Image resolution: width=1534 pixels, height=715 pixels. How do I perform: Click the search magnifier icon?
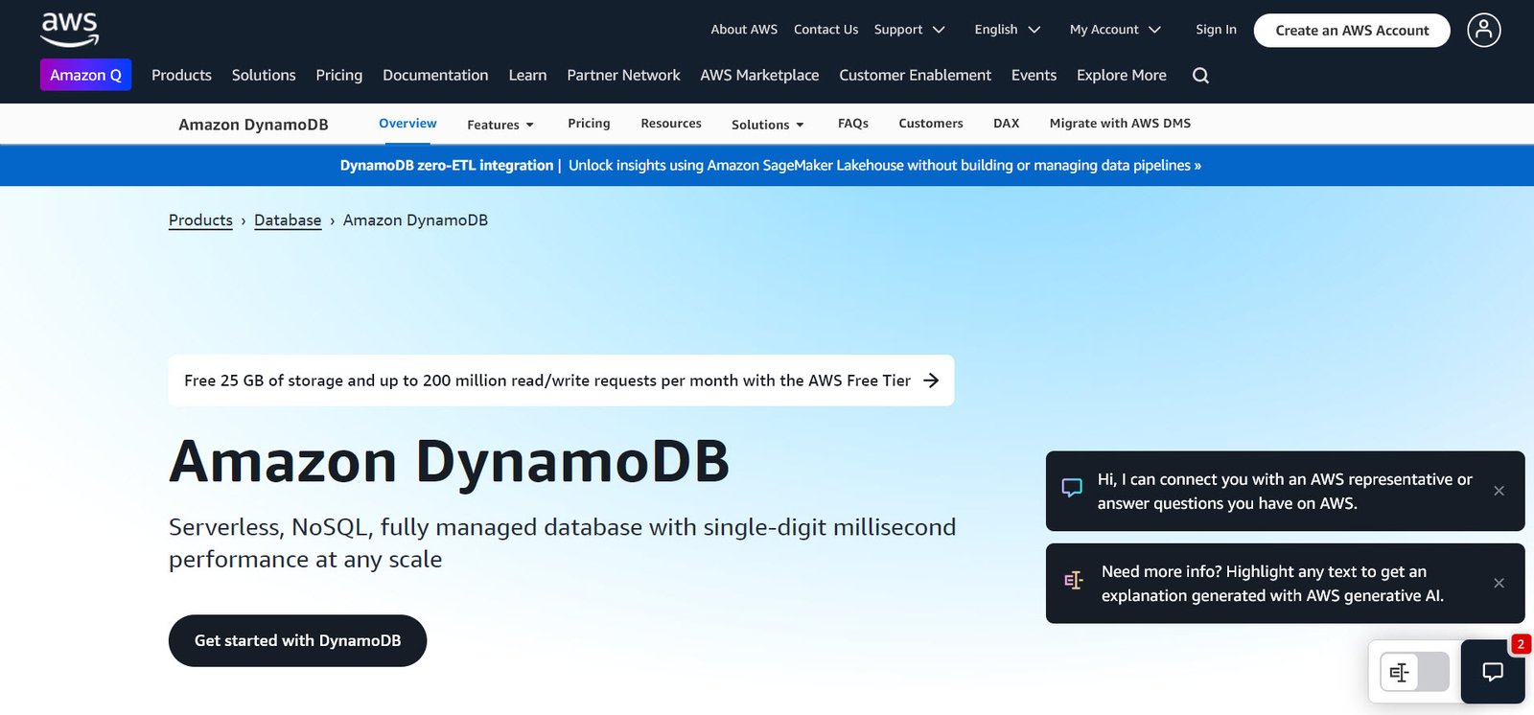[1200, 76]
